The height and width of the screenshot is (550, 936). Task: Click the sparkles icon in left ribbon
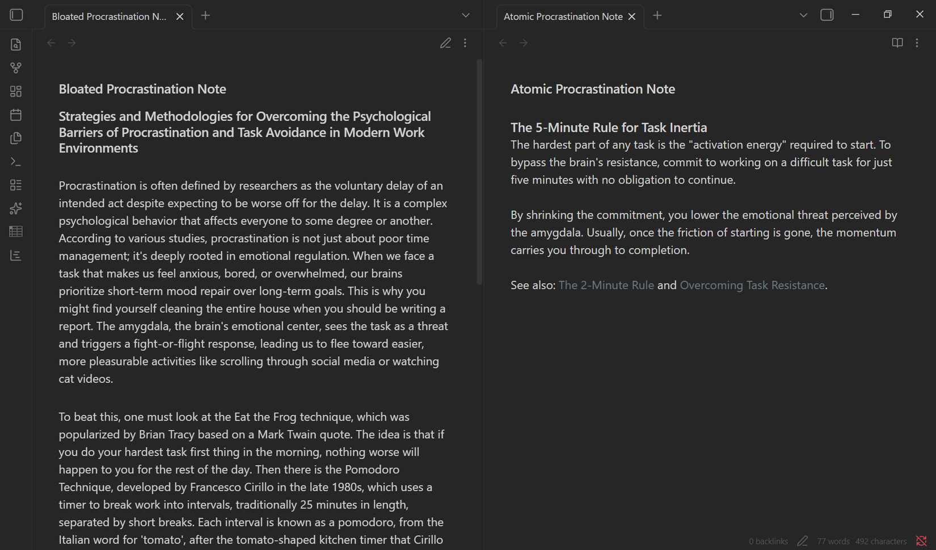(16, 208)
